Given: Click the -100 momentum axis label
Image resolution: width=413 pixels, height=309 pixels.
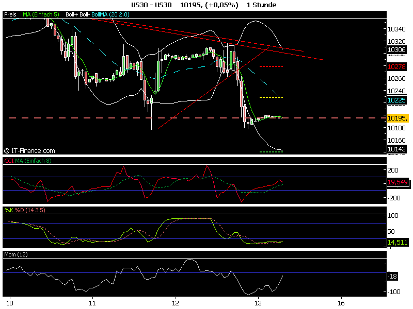Looking at the screenshot, I should (394, 291).
